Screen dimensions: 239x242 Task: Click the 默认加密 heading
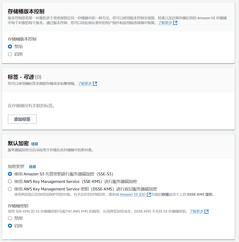click(x=18, y=143)
